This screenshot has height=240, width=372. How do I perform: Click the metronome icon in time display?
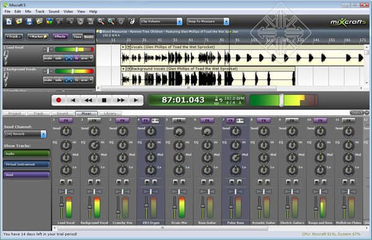coord(216,98)
